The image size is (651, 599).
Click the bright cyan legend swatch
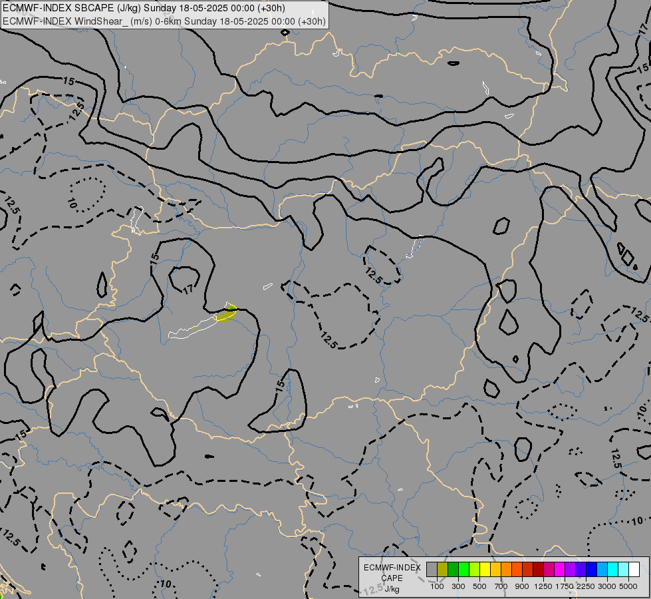point(613,570)
